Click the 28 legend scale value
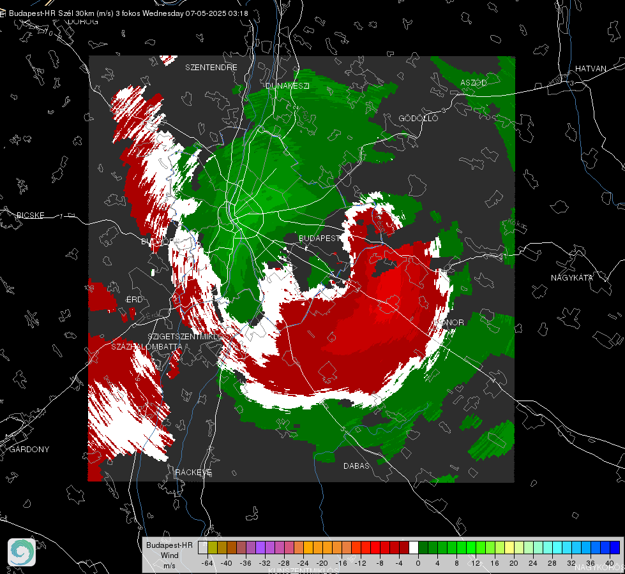The height and width of the screenshot is (574, 625). 552,563
